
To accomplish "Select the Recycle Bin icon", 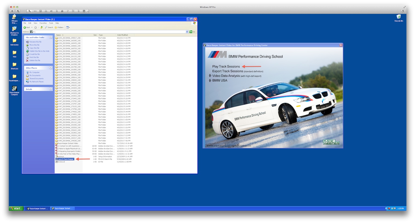I will pos(398,18).
